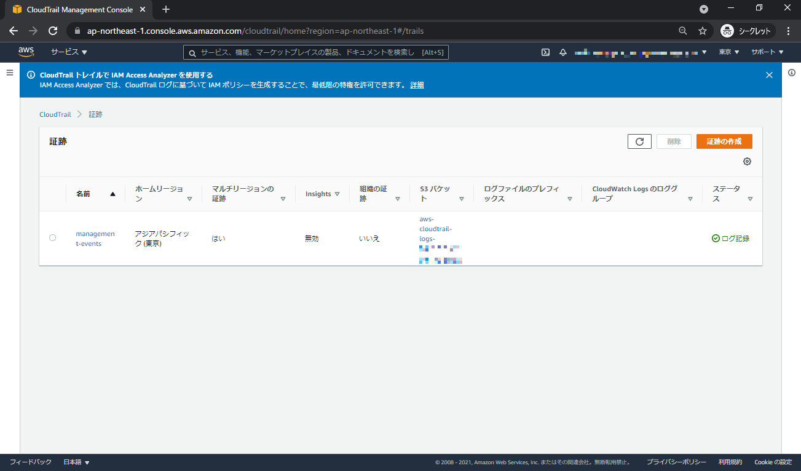Sort by ログファイルのプレフィックス column
Screen dimensions: 801x471
point(527,194)
